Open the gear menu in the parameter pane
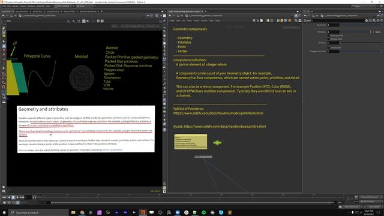Viewport: 384px width, 216px height. tap(367, 21)
